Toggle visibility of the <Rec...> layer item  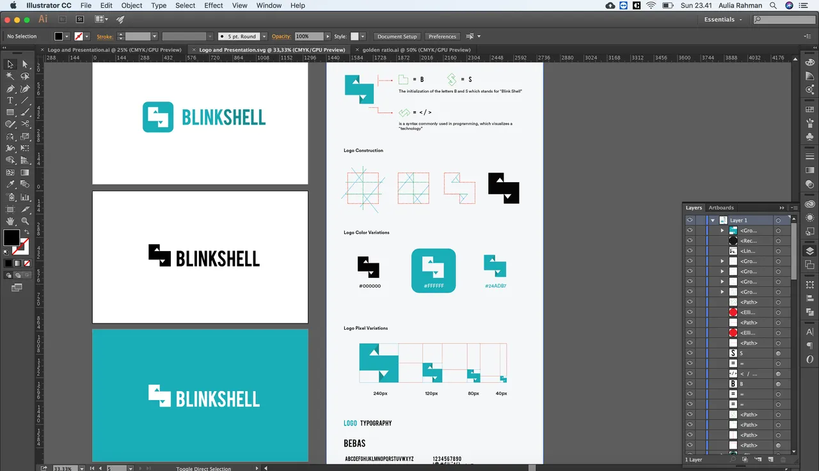pos(690,241)
